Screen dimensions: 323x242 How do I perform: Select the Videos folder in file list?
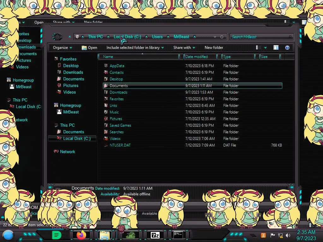pos(115,139)
